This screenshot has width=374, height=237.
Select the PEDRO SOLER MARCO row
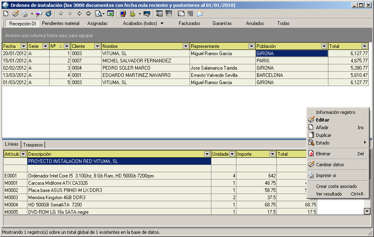(185, 68)
